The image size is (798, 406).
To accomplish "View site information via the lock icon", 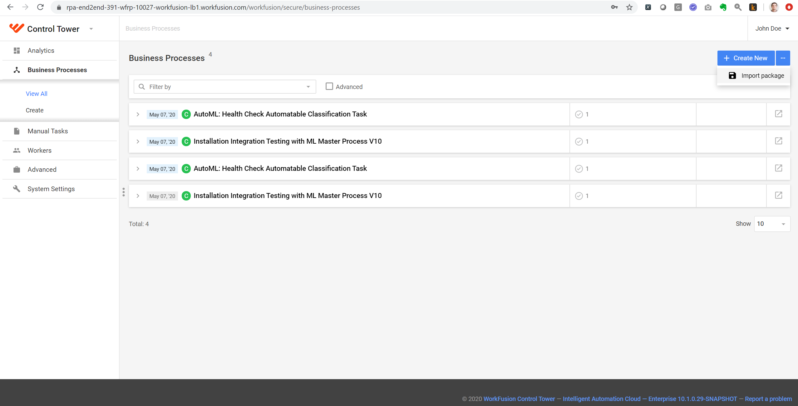I will click(x=59, y=7).
